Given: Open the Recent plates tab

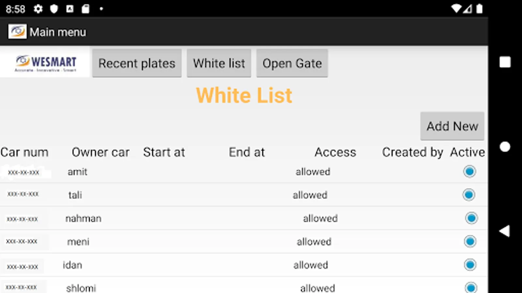Looking at the screenshot, I should point(137,63).
